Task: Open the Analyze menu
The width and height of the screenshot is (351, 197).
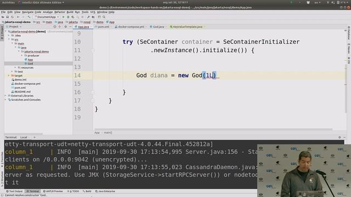Action: coord(48,12)
